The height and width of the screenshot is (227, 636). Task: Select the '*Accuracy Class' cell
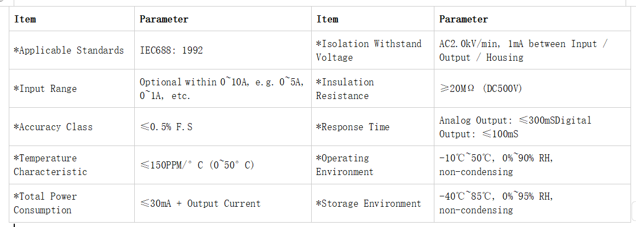tap(72, 127)
